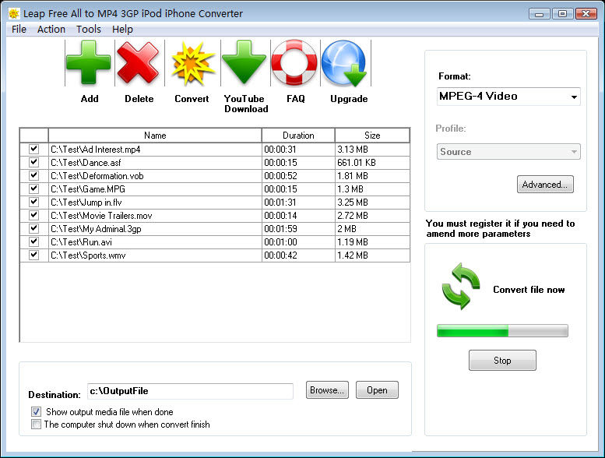Click the 00:01:59 duration cell
605x458 pixels.
pyautogui.click(x=298, y=228)
